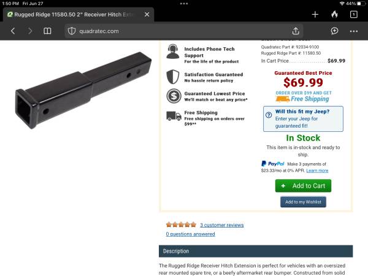Open the three-dot browser menu

pyautogui.click(x=354, y=31)
